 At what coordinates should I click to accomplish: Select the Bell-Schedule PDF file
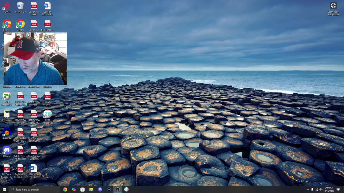pos(48,25)
